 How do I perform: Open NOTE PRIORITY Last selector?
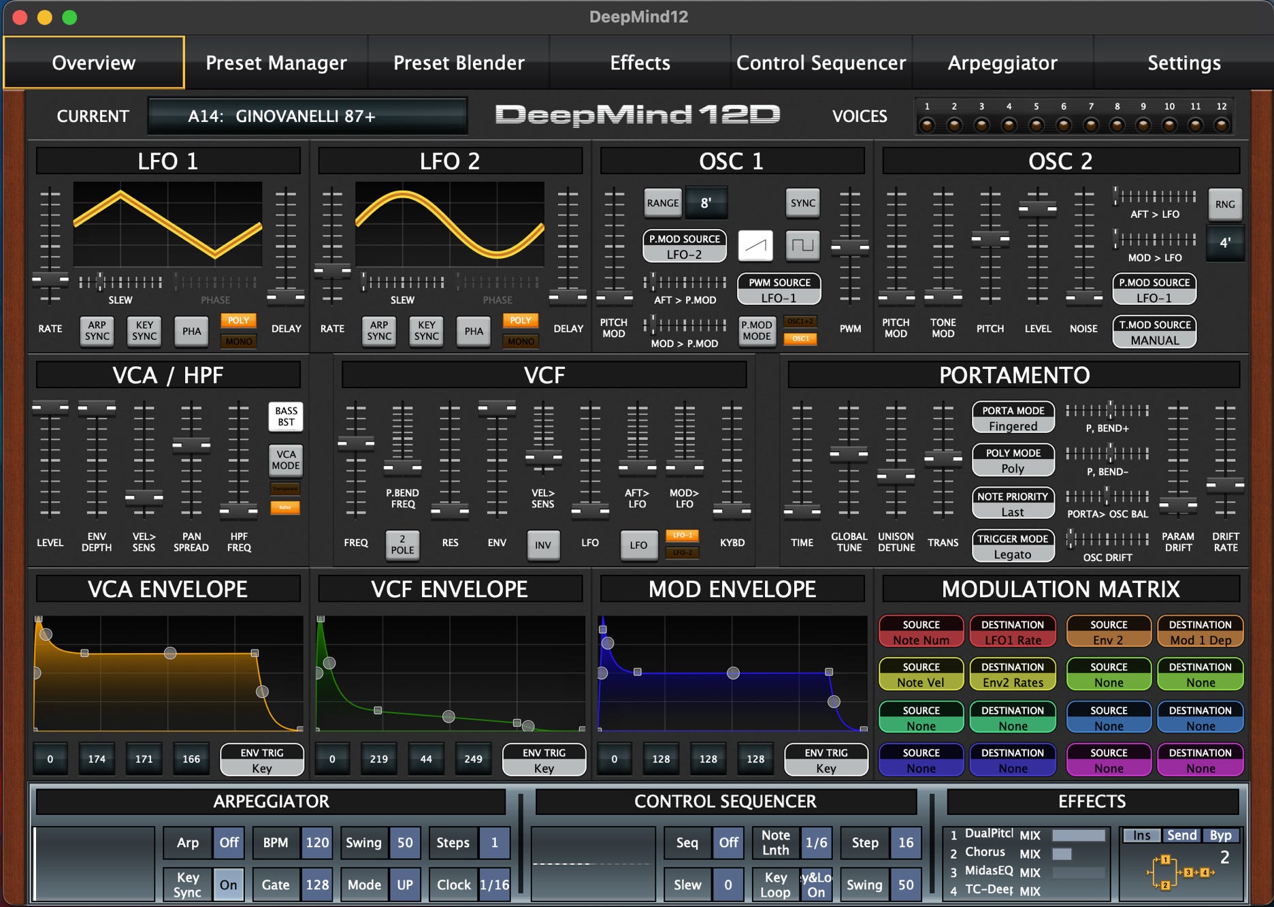pos(1013,504)
